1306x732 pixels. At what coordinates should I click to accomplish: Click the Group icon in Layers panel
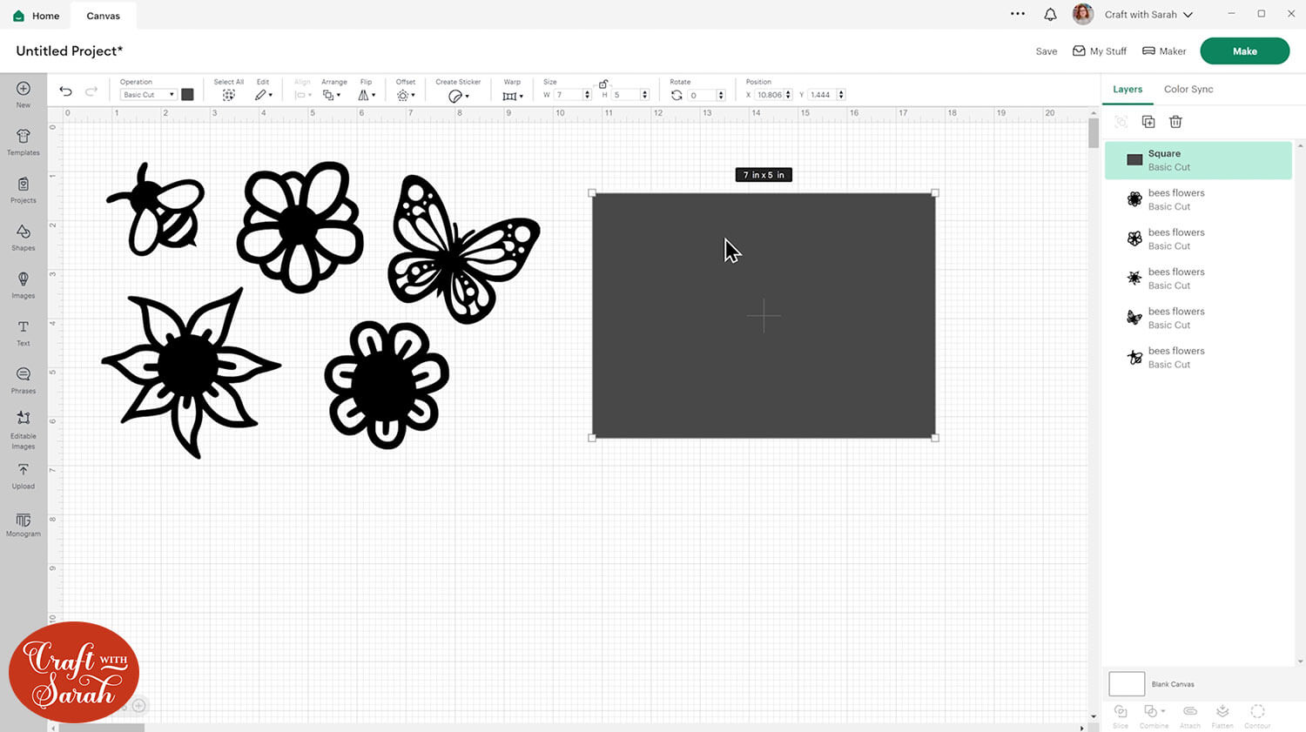1121,122
